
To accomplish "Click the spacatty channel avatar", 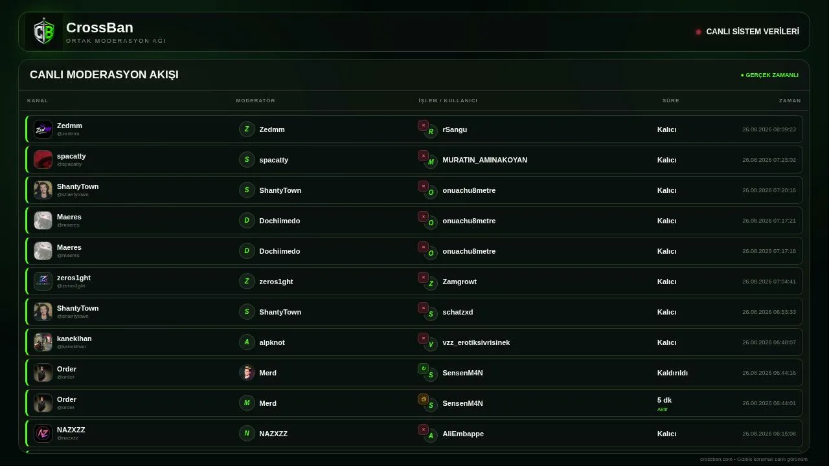I will tap(43, 160).
